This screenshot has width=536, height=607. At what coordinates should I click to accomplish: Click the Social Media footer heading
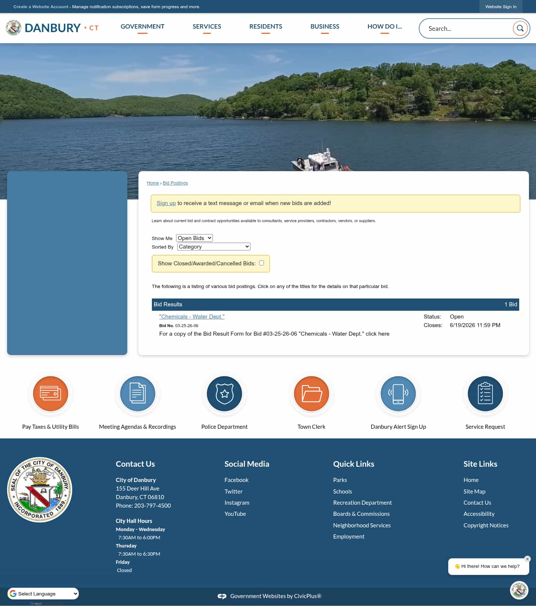point(247,464)
